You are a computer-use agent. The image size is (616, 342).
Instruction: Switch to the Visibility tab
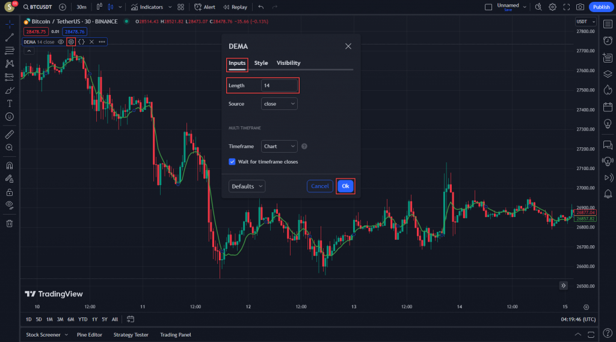pos(288,63)
